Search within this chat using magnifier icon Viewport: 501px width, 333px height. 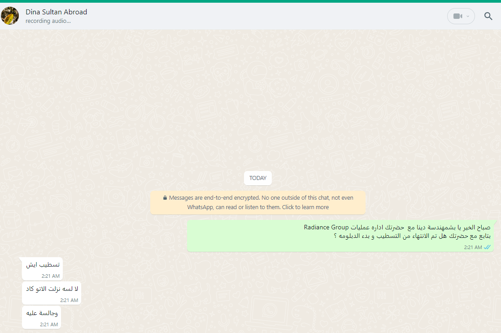488,16
